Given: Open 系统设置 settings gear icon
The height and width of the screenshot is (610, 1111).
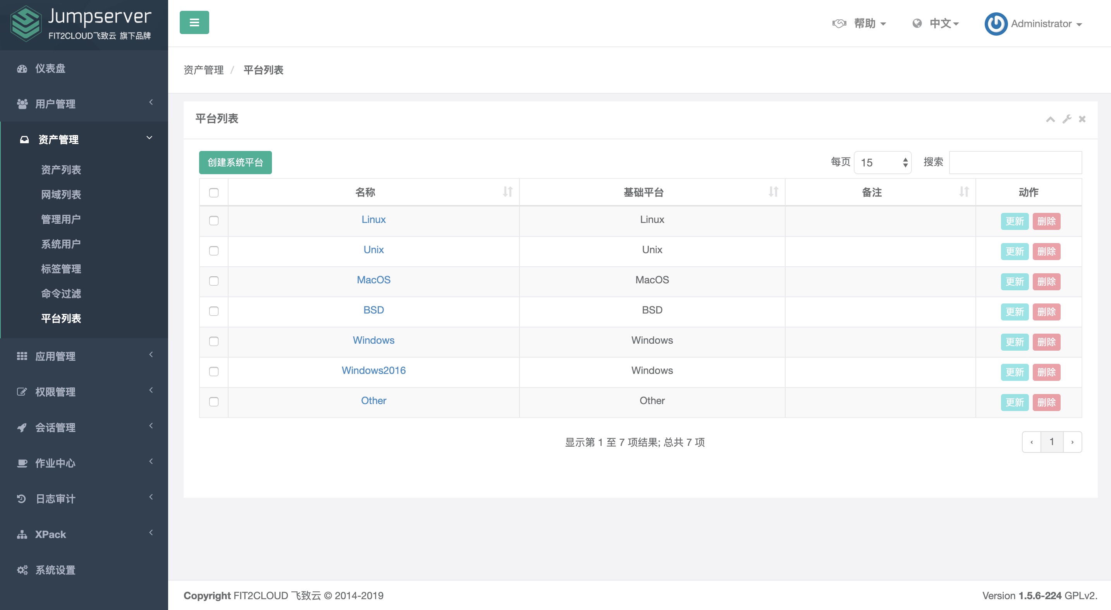Looking at the screenshot, I should click(22, 569).
